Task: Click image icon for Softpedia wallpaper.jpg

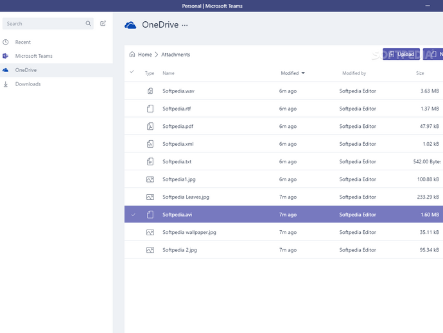Action: 150,232
